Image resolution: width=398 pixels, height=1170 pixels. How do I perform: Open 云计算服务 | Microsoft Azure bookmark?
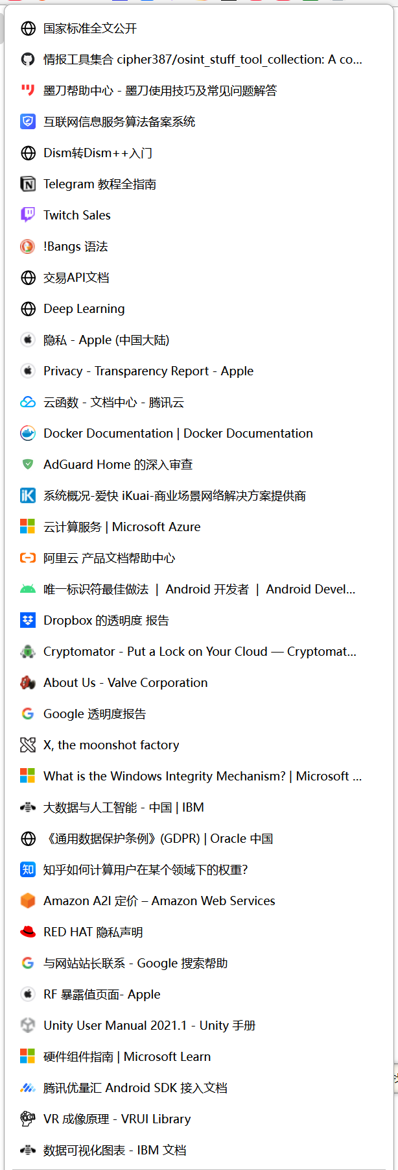(122, 527)
